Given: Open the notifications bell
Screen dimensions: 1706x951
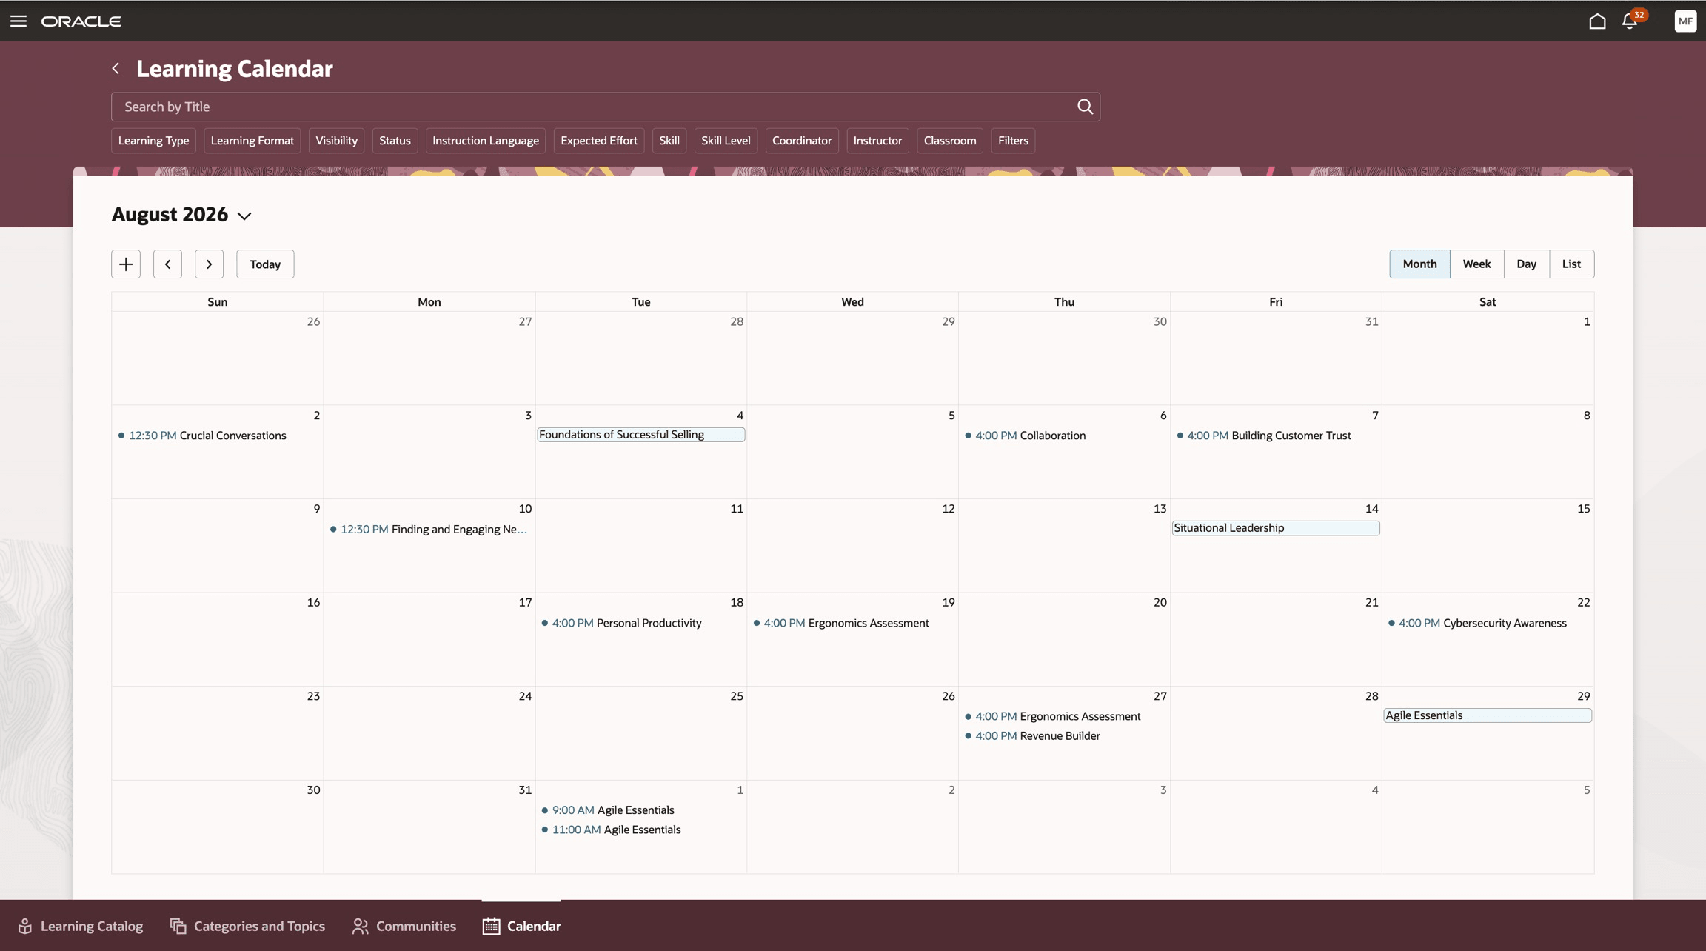Looking at the screenshot, I should pos(1630,21).
